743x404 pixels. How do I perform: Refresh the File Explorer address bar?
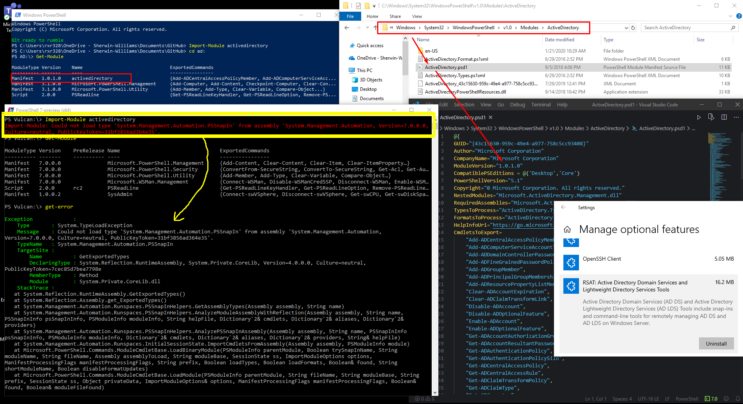tap(633, 27)
